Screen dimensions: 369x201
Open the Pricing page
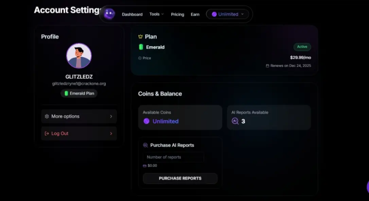[x=177, y=14]
